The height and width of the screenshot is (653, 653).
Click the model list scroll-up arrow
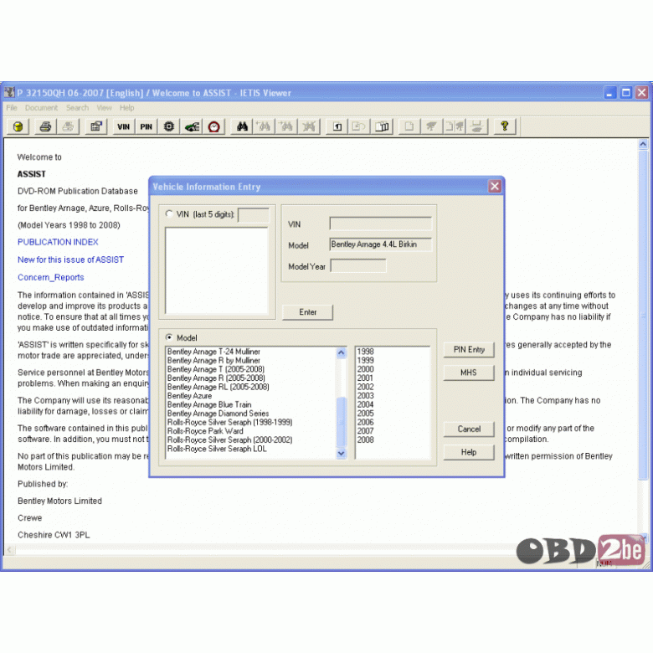[x=341, y=352]
